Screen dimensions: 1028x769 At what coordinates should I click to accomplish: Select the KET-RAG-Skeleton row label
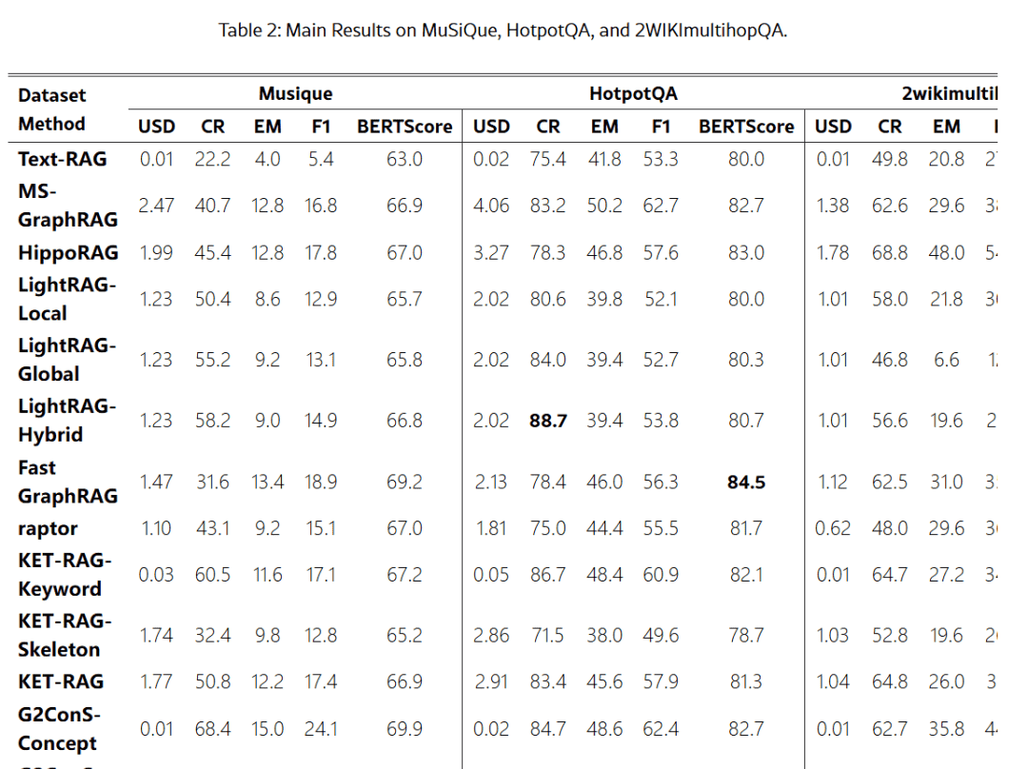pyautogui.click(x=65, y=635)
